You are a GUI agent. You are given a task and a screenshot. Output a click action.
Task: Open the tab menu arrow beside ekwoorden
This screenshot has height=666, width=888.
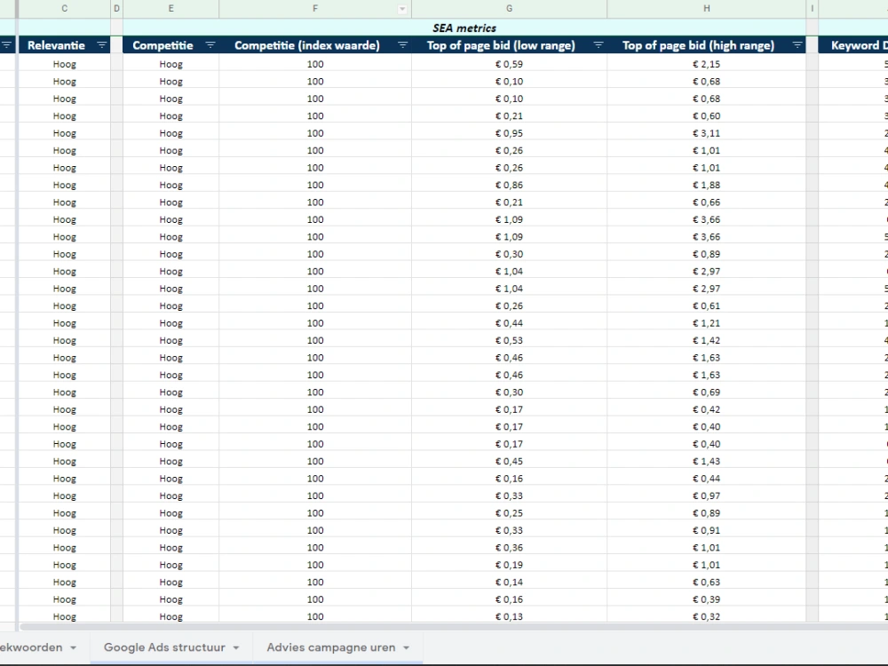click(x=73, y=647)
